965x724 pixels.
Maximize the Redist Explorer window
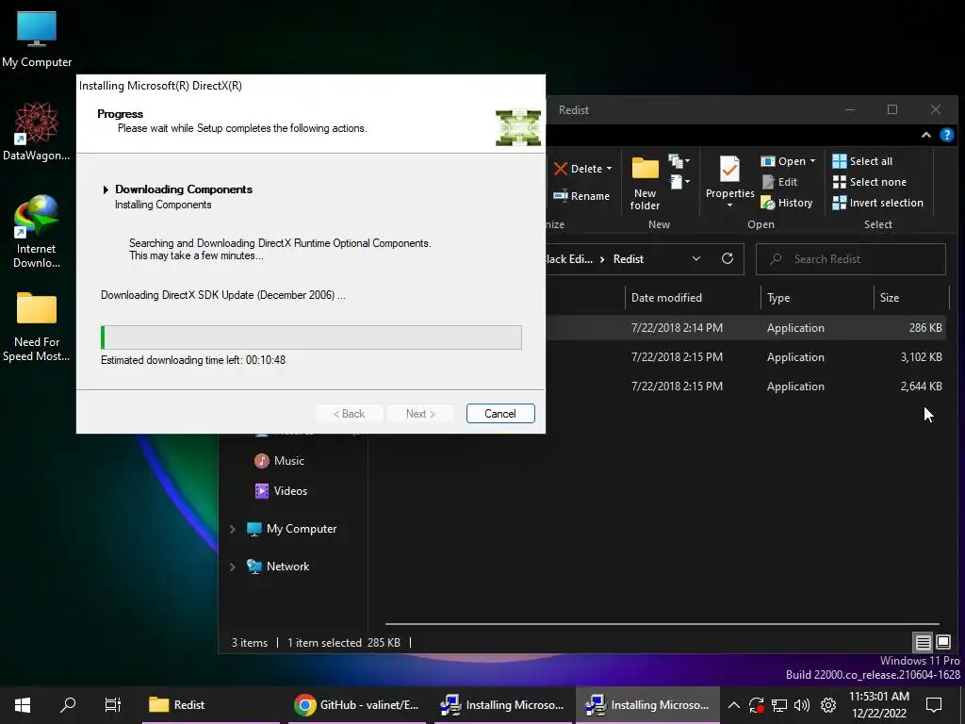pyautogui.click(x=891, y=109)
